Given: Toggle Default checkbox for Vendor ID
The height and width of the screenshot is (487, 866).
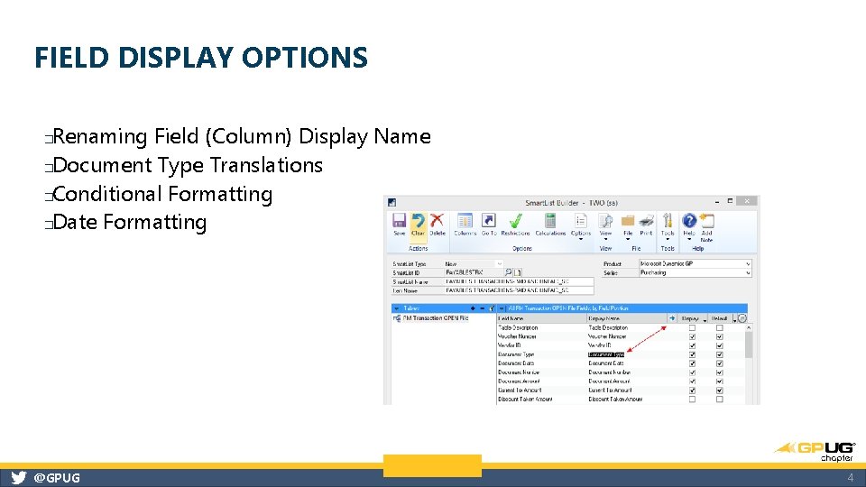Looking at the screenshot, I should pyautogui.click(x=720, y=345).
